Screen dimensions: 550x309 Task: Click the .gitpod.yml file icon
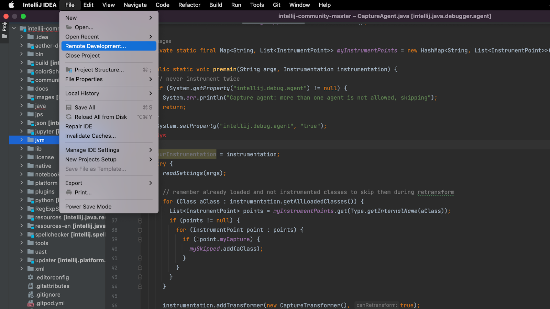point(31,304)
